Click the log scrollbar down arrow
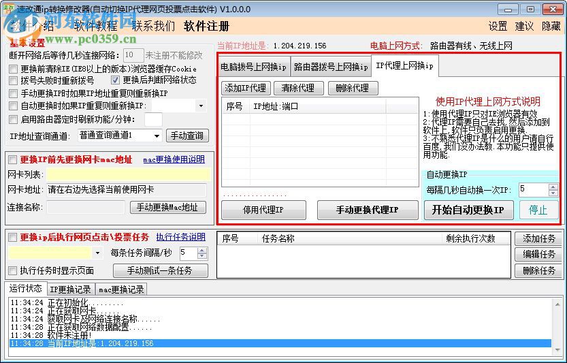 pyautogui.click(x=557, y=350)
